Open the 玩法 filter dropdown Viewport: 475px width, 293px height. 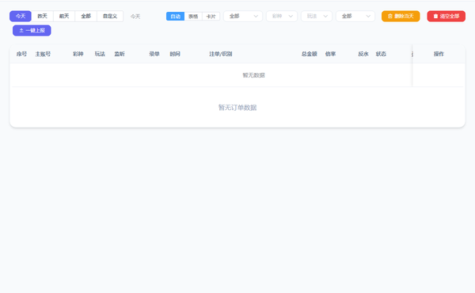coord(317,16)
